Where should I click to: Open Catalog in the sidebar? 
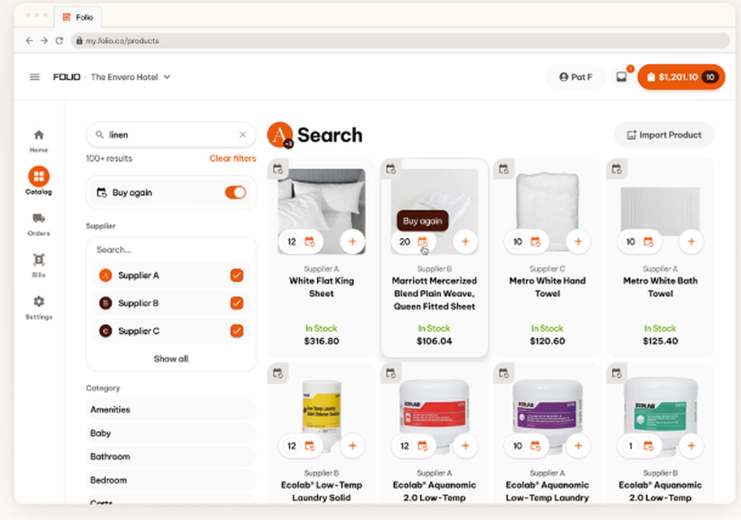click(x=39, y=181)
